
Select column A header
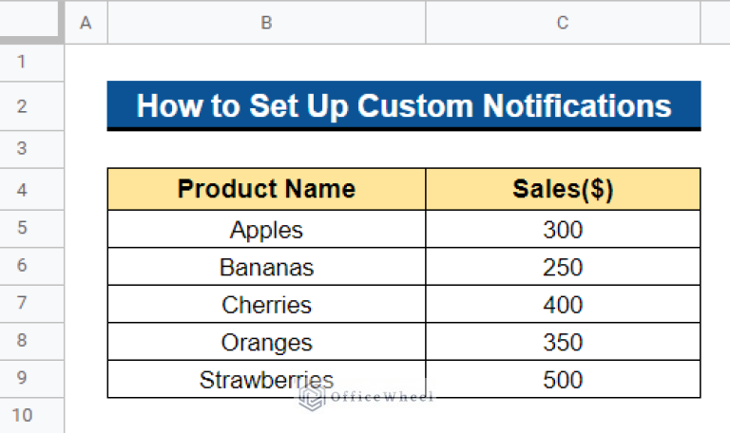point(86,23)
